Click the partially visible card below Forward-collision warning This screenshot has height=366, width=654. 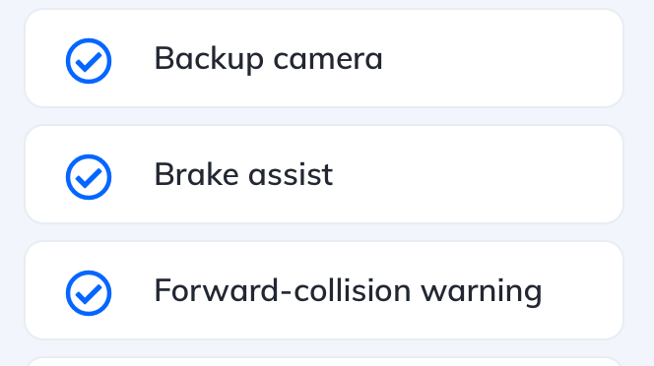coord(324,362)
